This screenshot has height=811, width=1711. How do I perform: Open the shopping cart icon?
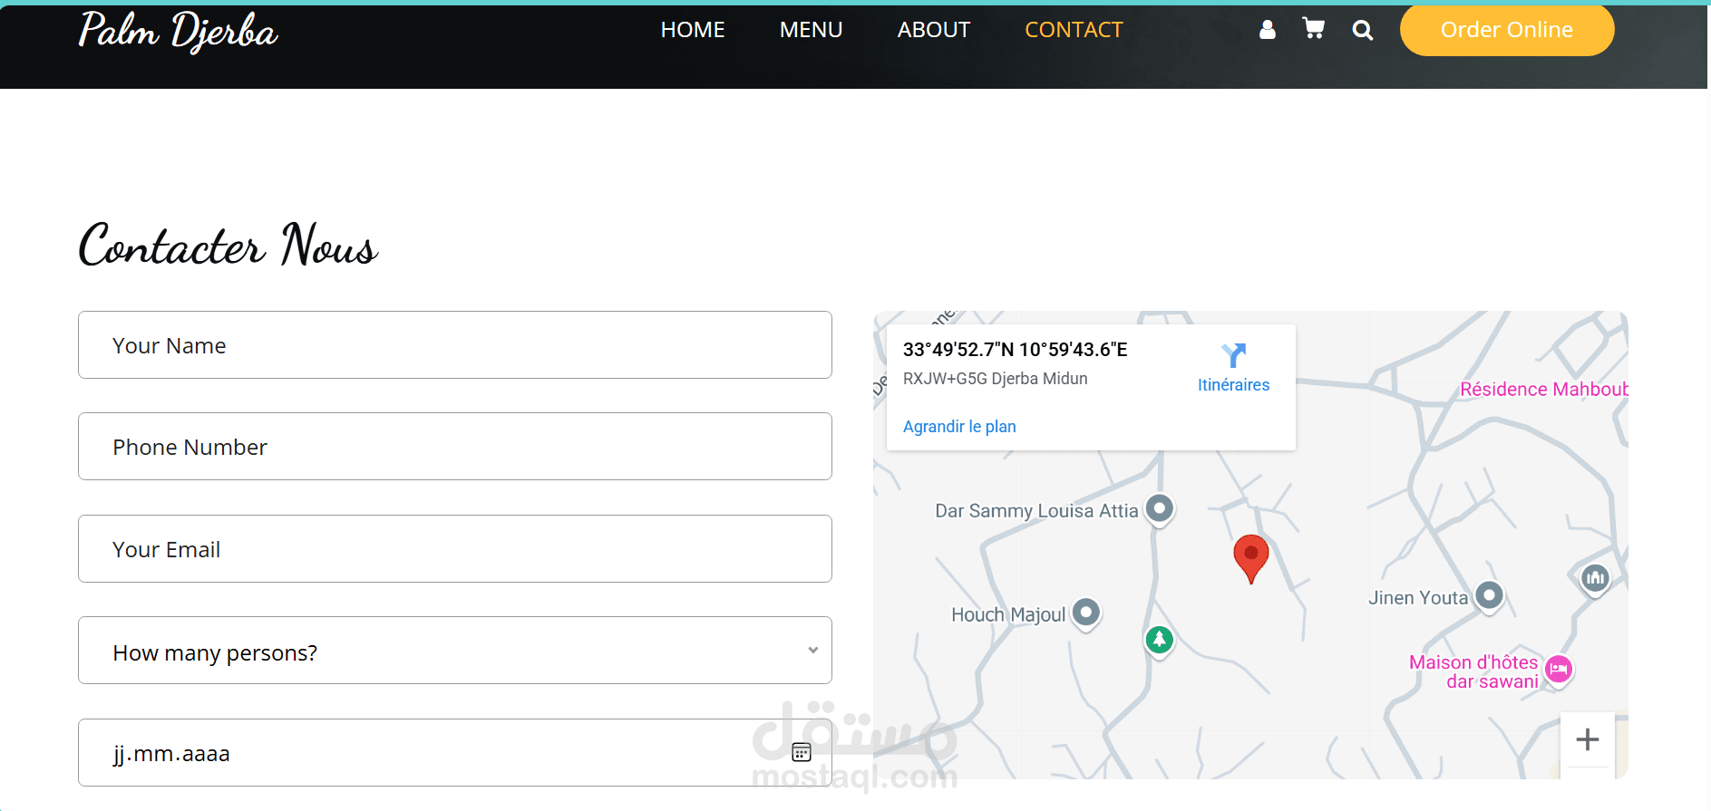(1313, 29)
